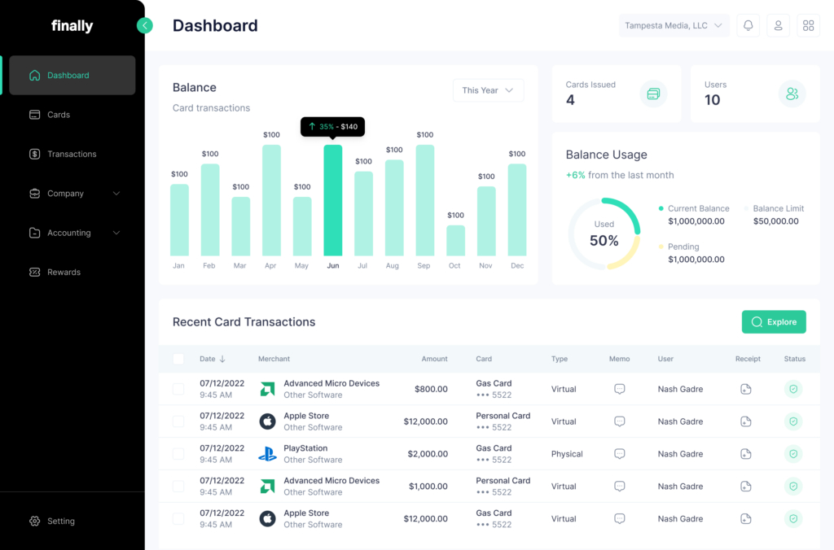
Task: Toggle the select-all checkbox in table header
Action: [178, 359]
